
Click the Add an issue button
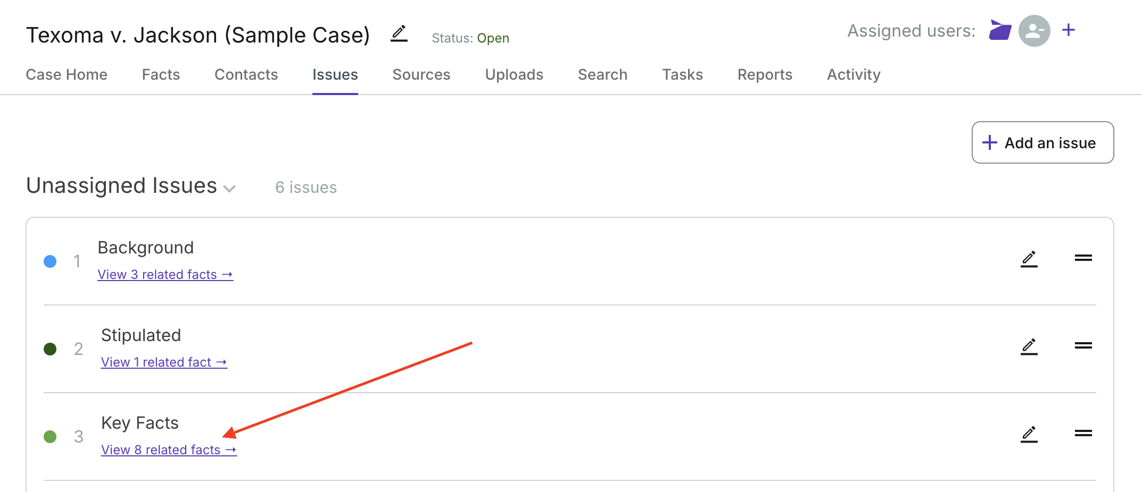pyautogui.click(x=1042, y=142)
